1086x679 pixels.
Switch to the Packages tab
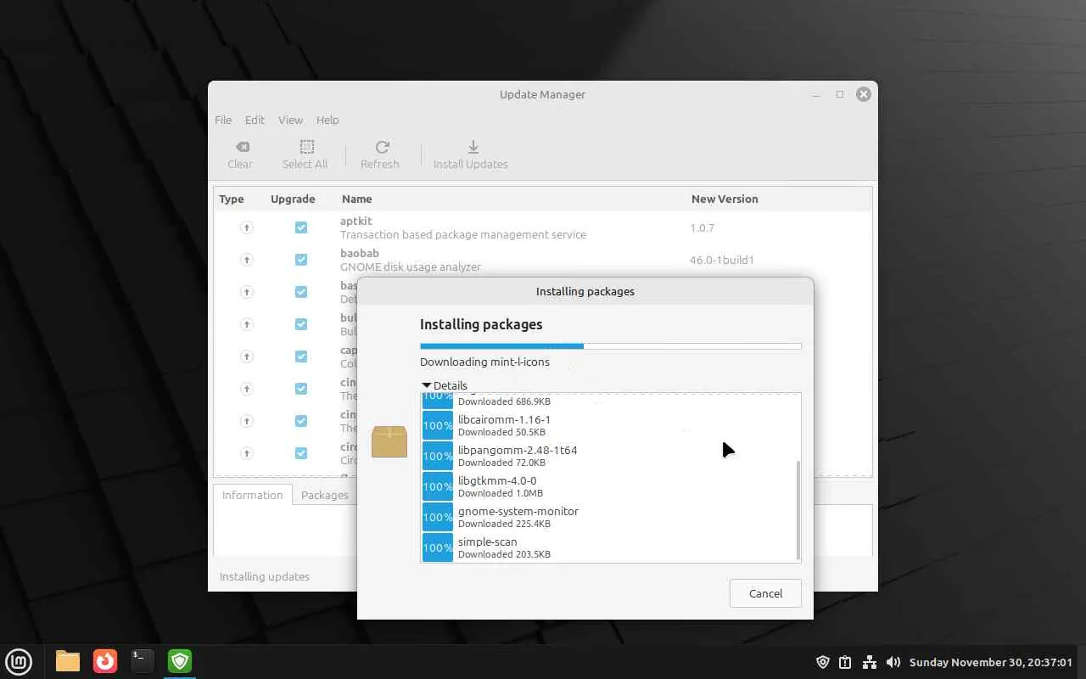[x=325, y=495]
